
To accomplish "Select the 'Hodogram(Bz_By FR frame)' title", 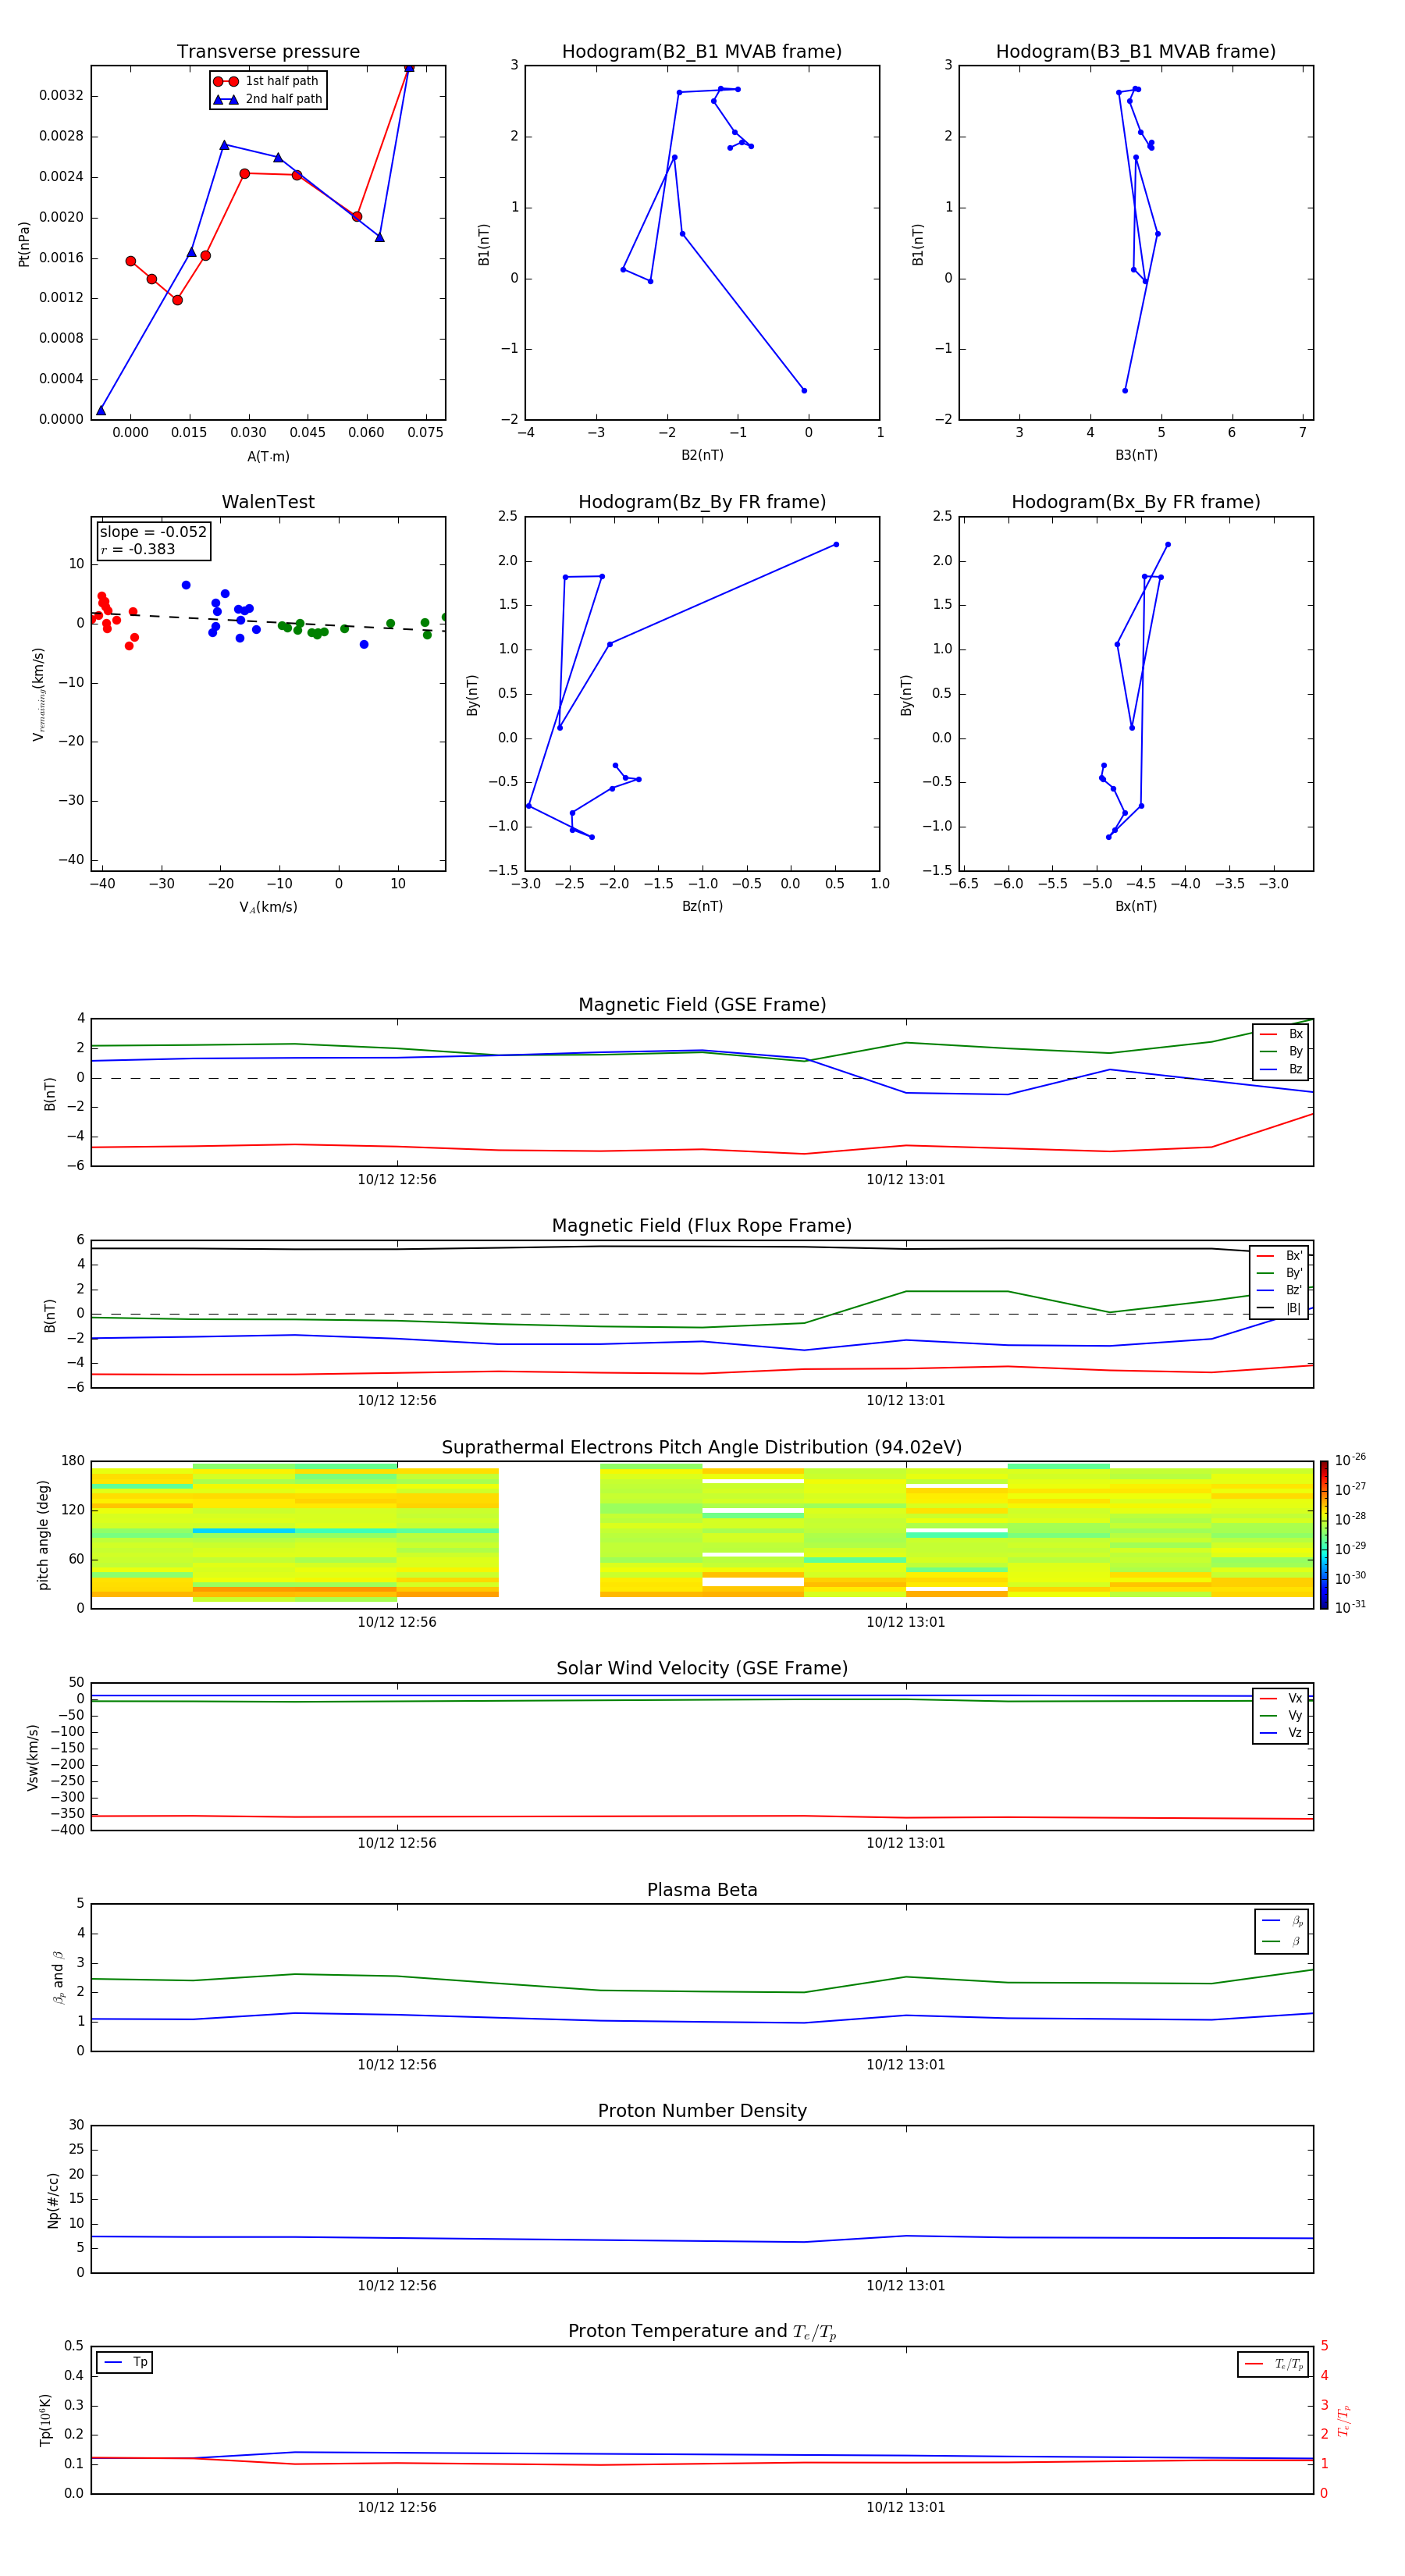I will (702, 502).
